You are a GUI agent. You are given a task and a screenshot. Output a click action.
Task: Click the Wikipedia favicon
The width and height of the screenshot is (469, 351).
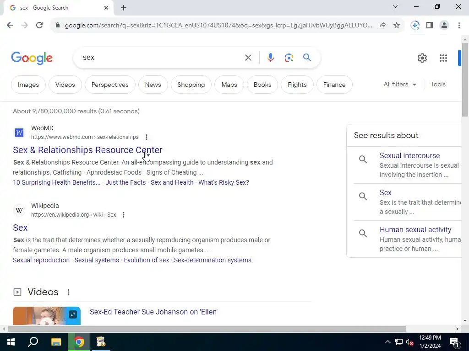coord(19,210)
